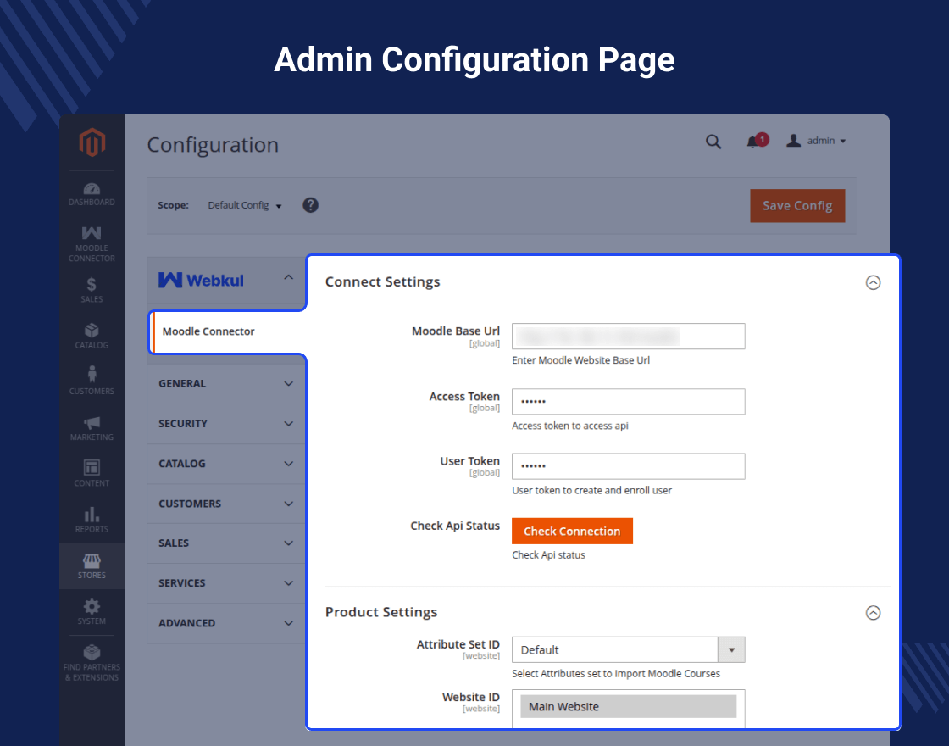Select Main Website in Website ID list
This screenshot has width=949, height=746.
click(628, 707)
